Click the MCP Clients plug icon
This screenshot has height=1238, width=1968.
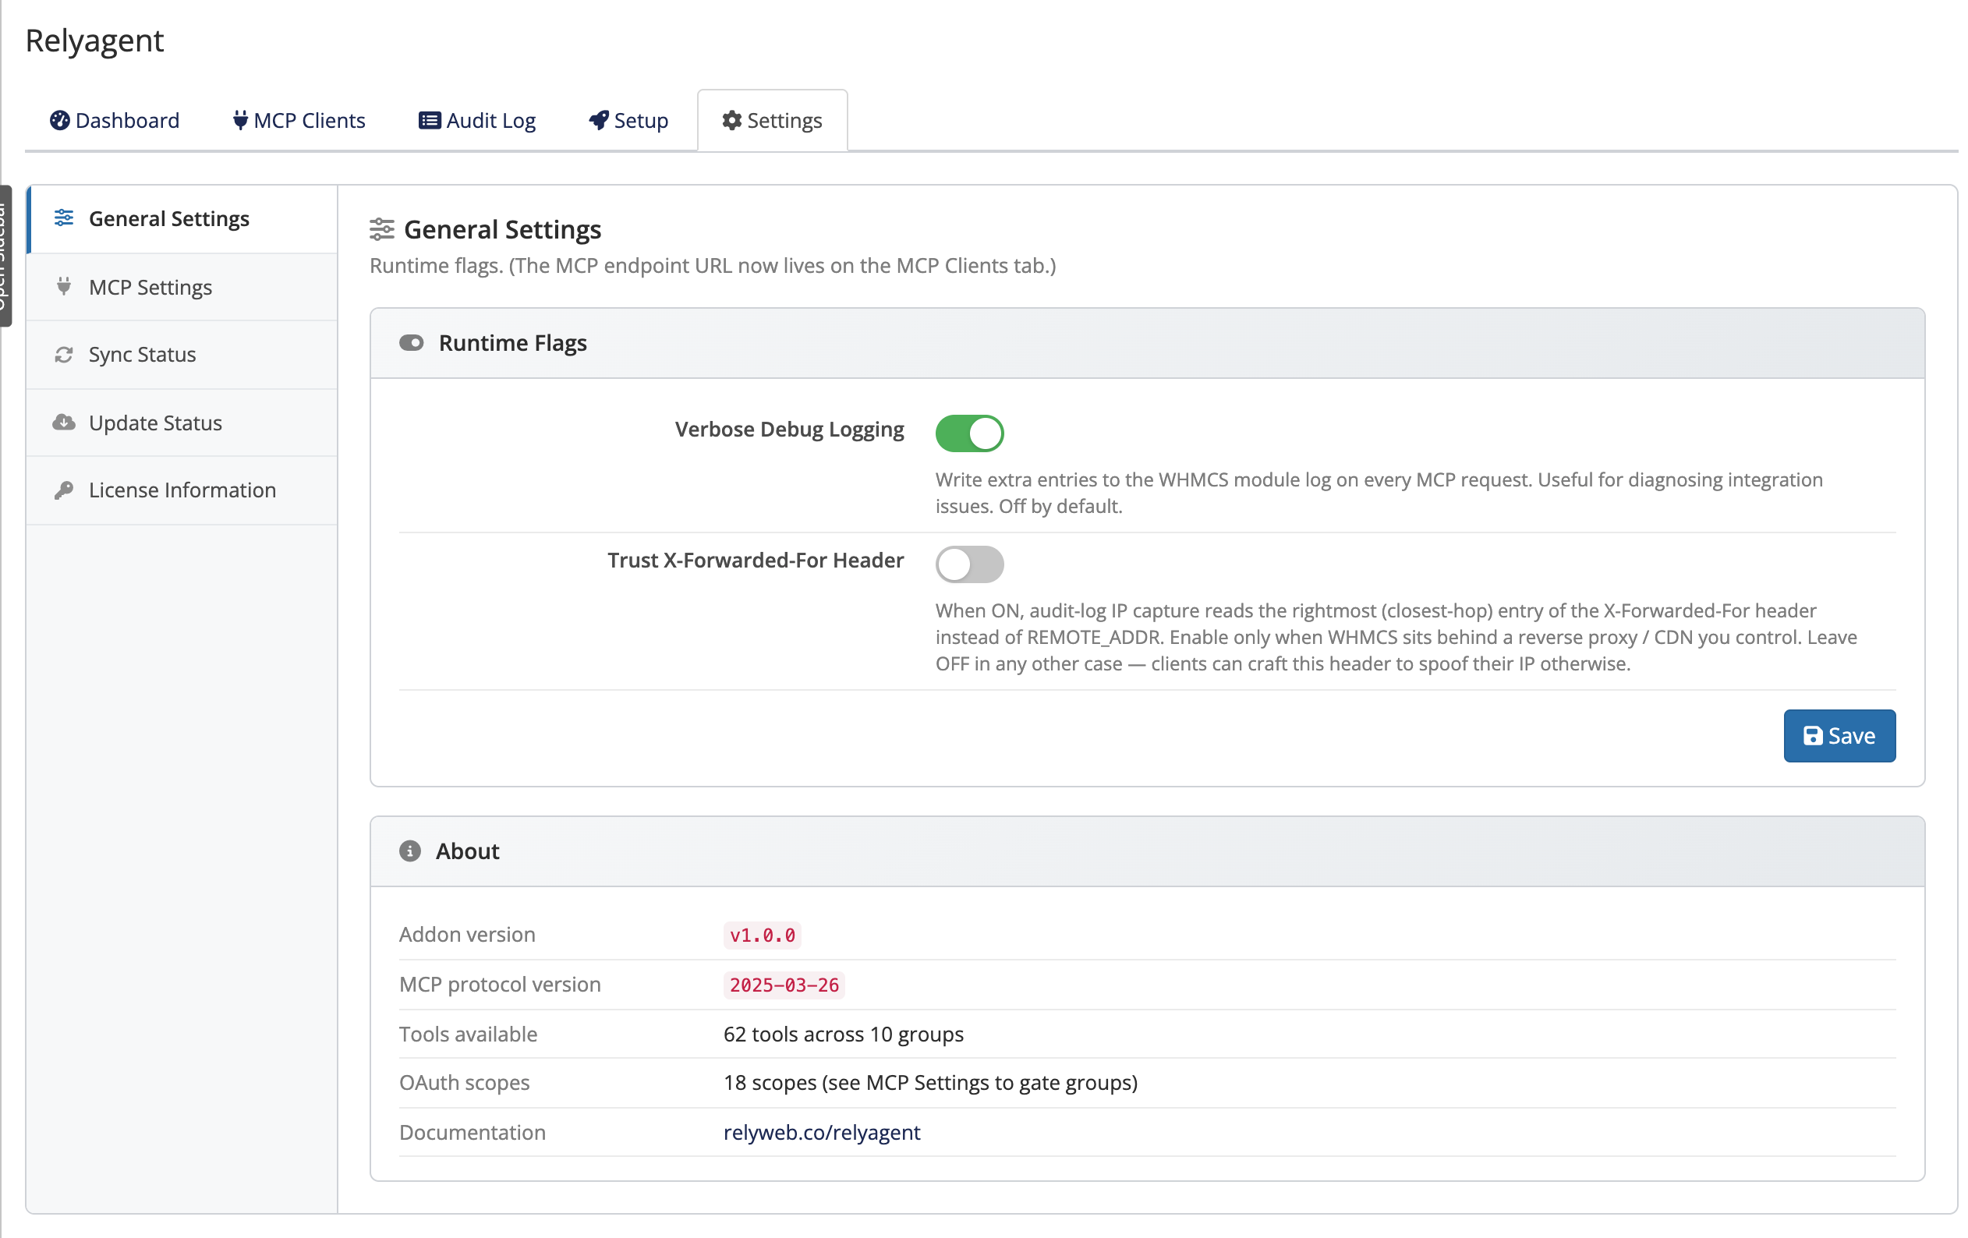pos(239,120)
